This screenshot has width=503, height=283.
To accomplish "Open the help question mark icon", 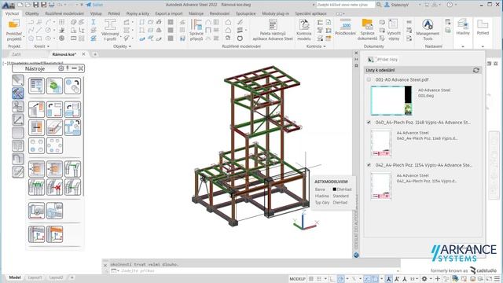I will point(450,5).
